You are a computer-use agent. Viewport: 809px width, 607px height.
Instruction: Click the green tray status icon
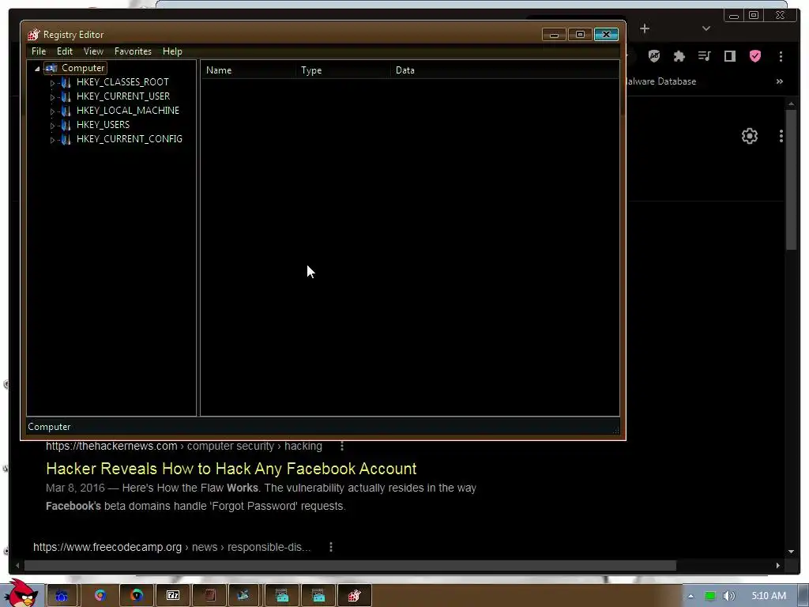[710, 596]
